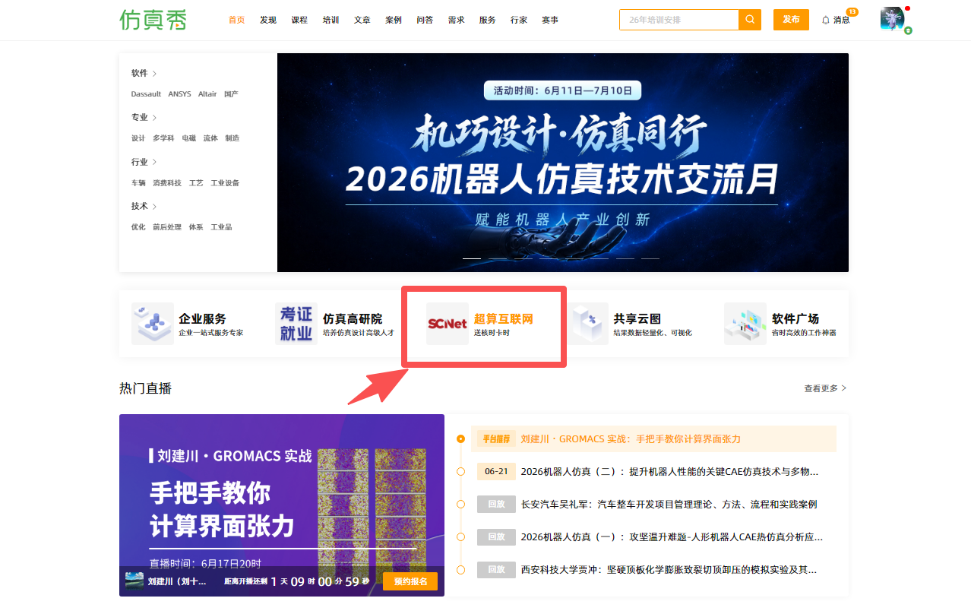The image size is (971, 614).
Task: Open the 电磁 specialty link
Action: 189,138
